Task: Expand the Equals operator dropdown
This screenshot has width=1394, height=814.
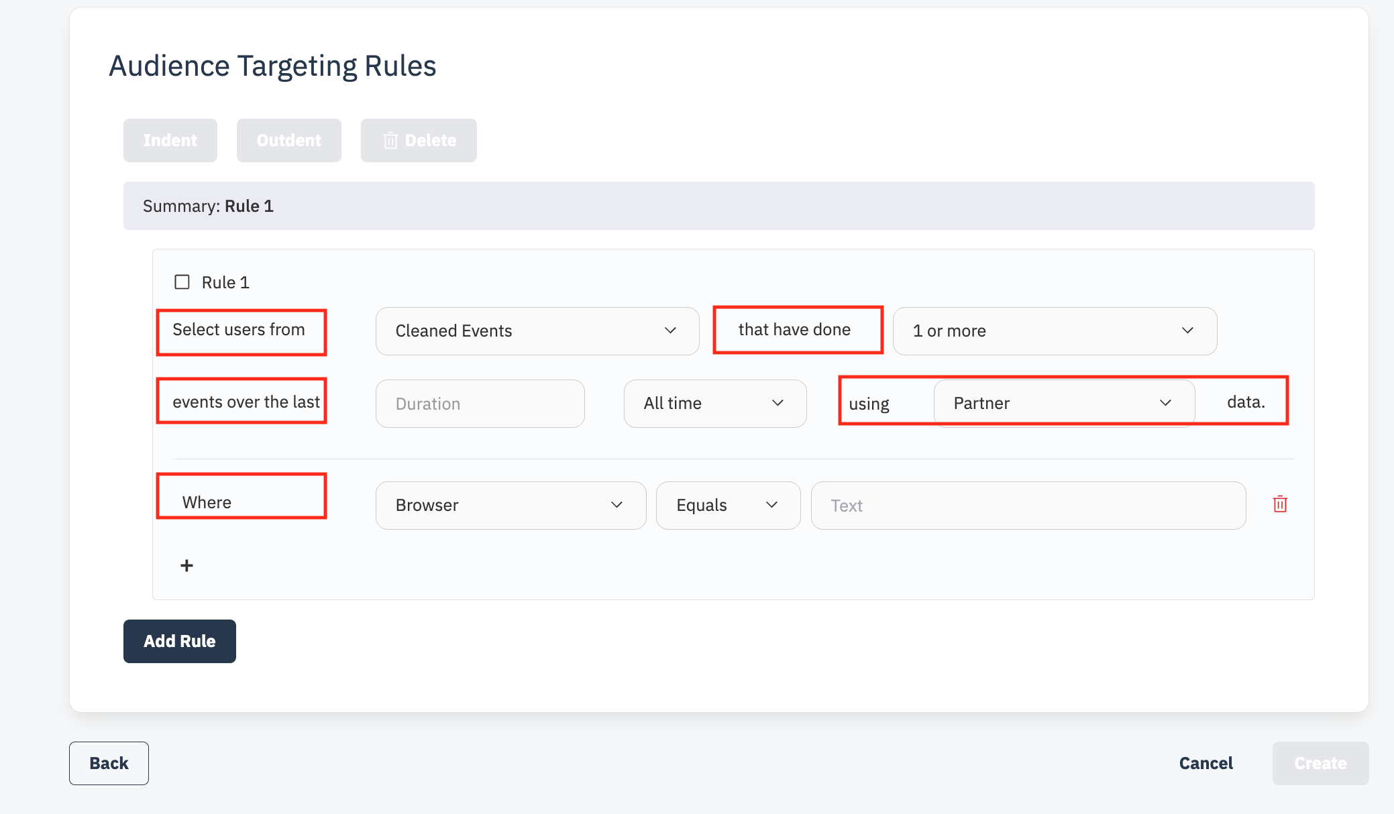Action: coord(728,505)
